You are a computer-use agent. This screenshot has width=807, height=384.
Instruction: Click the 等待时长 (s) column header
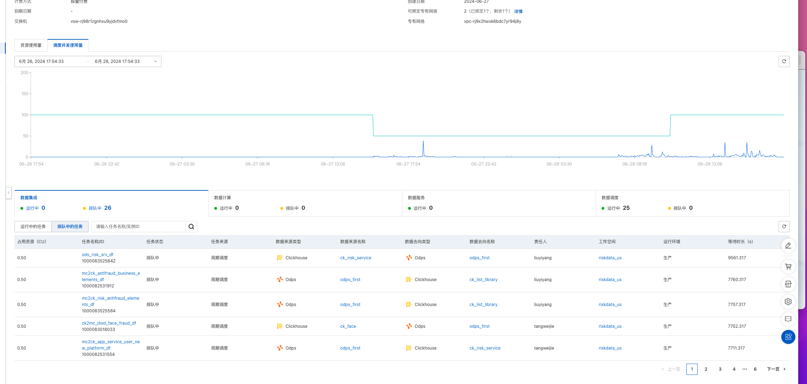[740, 242]
